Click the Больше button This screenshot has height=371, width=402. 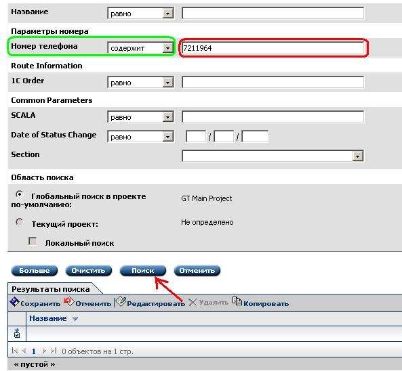(x=35, y=271)
